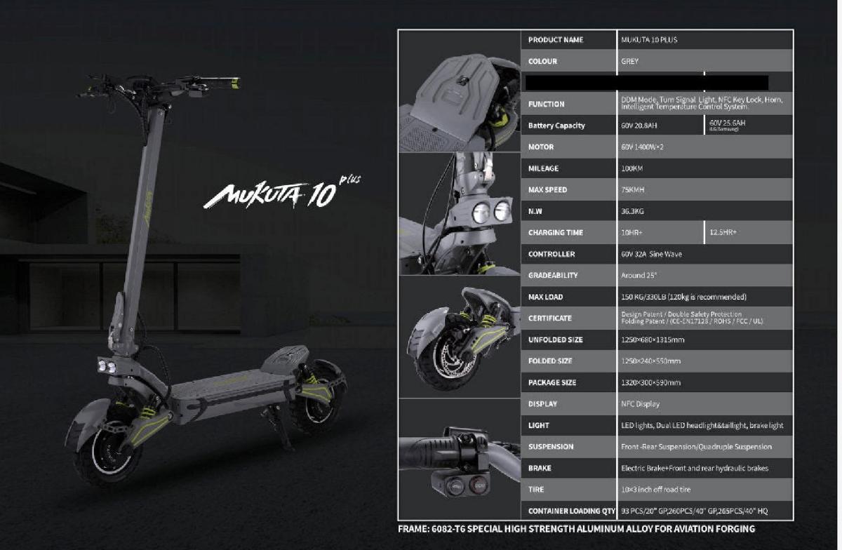Select the '1250×240×550mm' value

point(650,361)
